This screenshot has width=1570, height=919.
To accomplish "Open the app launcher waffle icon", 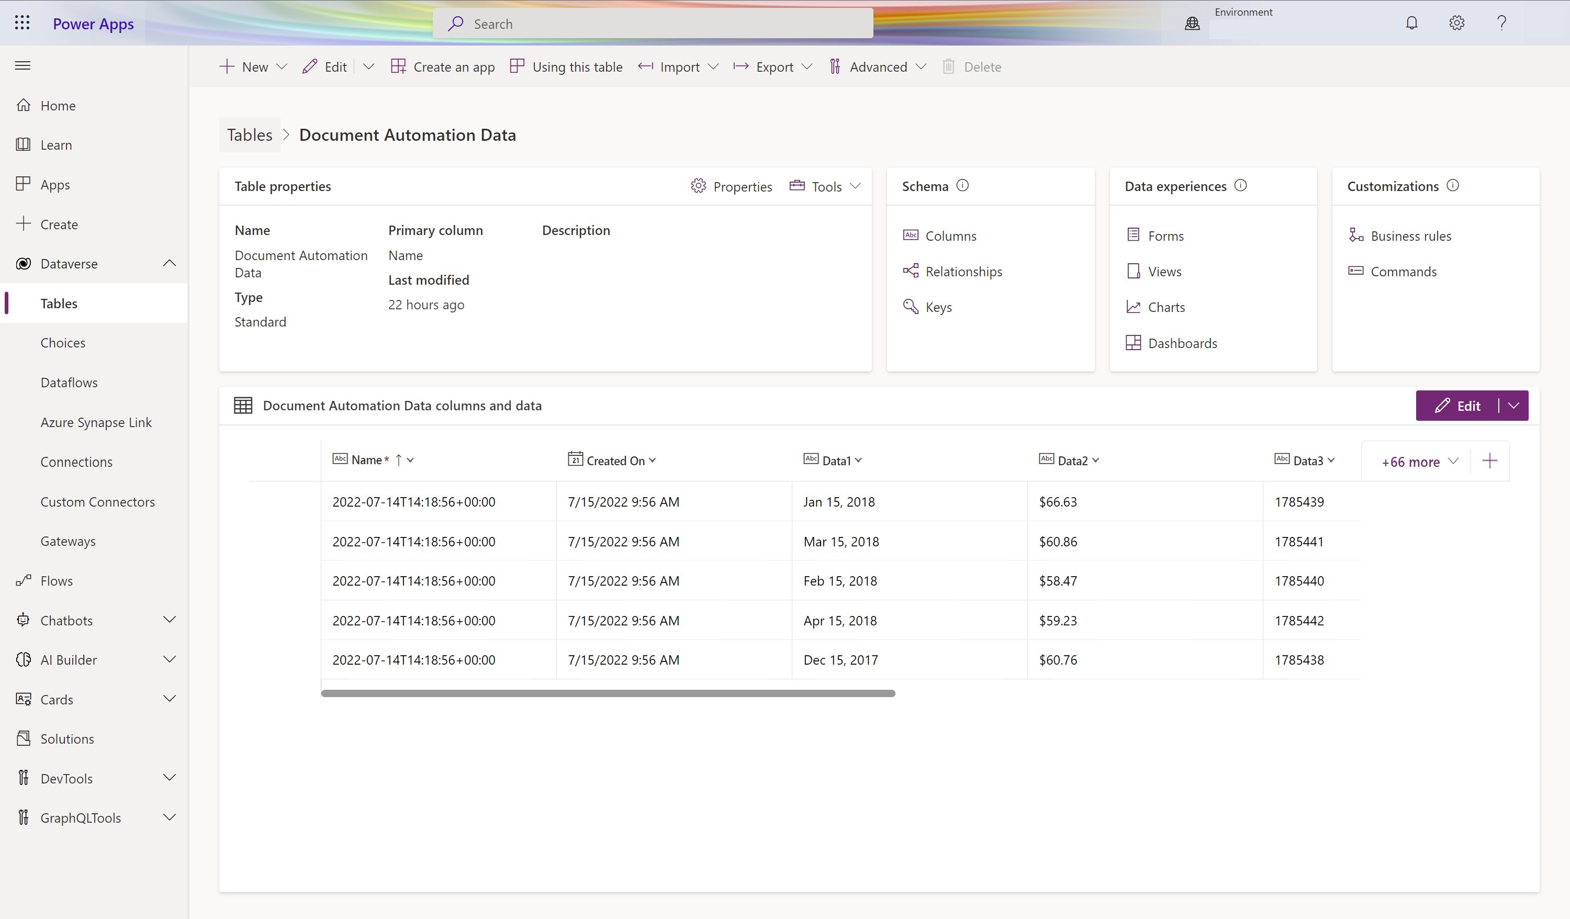I will tap(23, 23).
